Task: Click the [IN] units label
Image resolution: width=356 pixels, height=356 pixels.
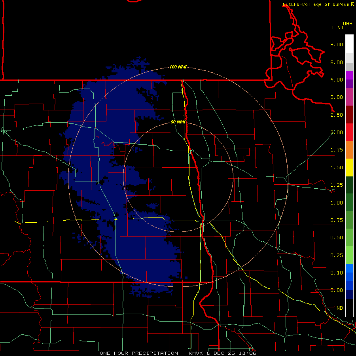Action: pyautogui.click(x=338, y=27)
